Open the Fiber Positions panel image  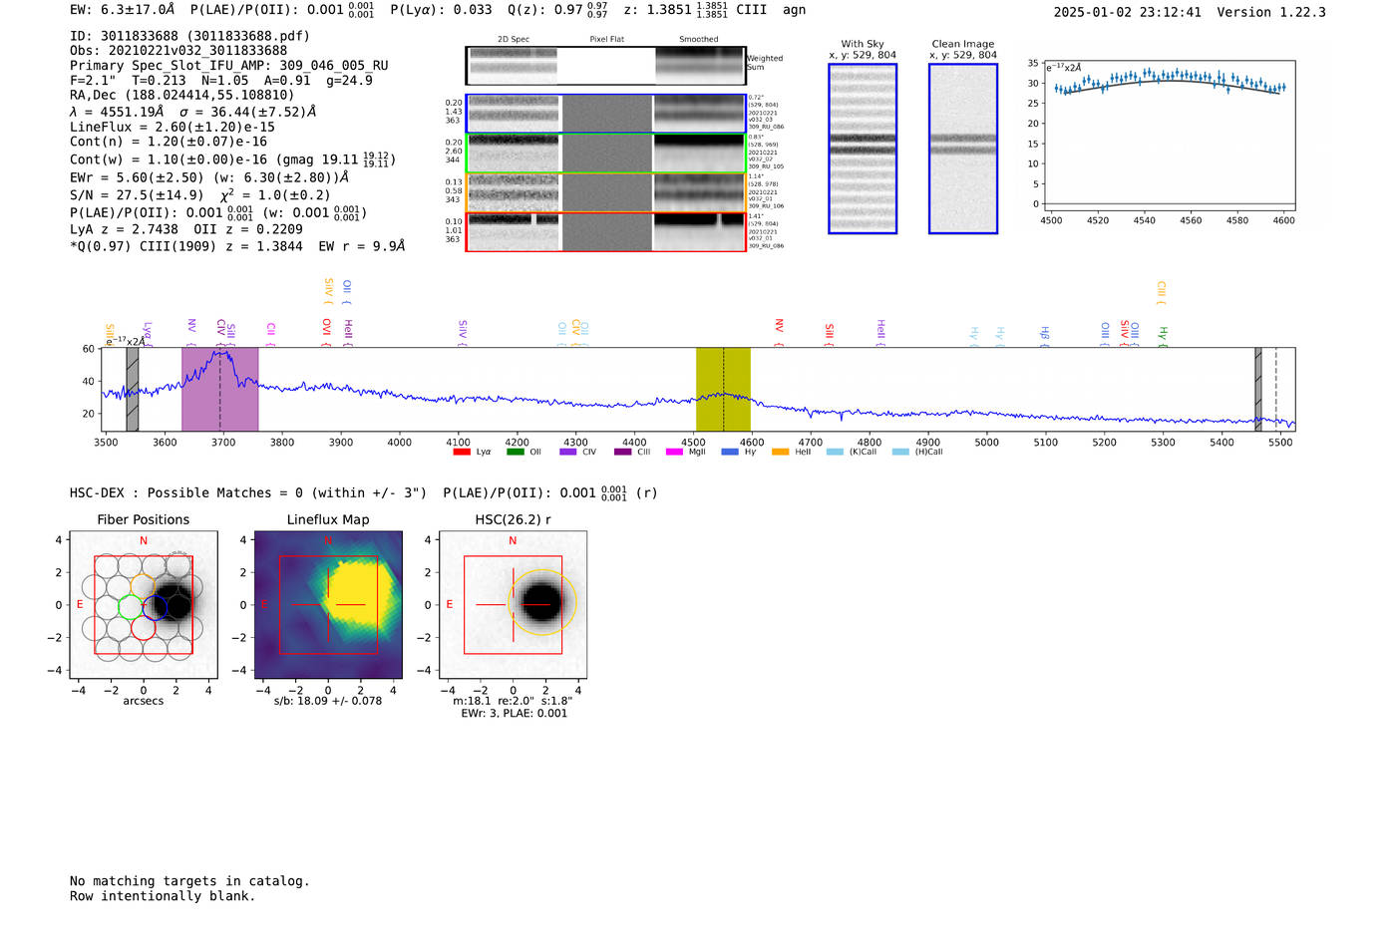(x=144, y=605)
